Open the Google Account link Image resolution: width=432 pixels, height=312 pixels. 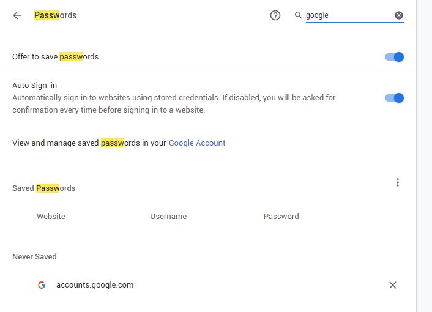(x=197, y=143)
